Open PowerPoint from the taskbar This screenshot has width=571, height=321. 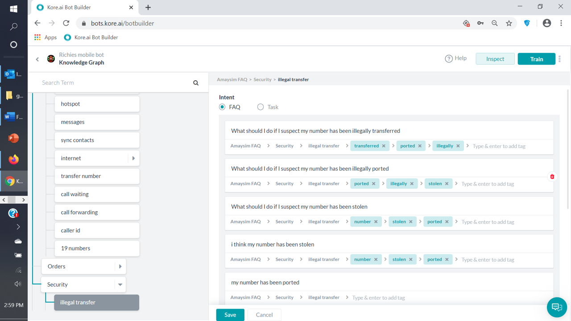pyautogui.click(x=13, y=138)
